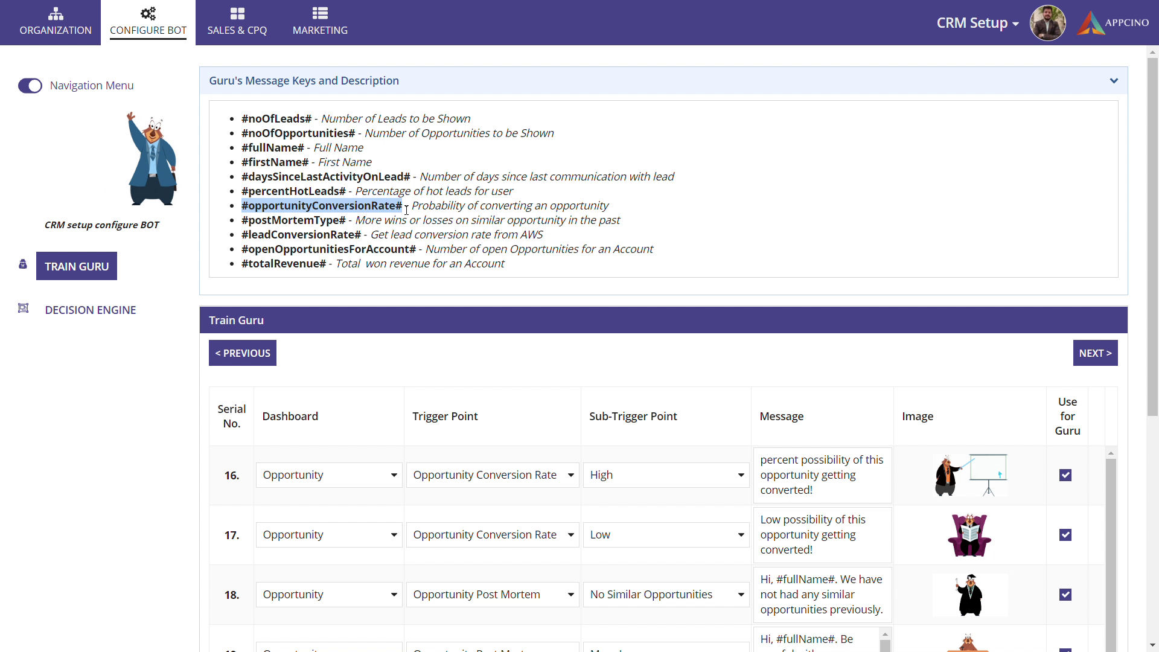Click the Next button
The height and width of the screenshot is (652, 1159).
[1095, 353]
